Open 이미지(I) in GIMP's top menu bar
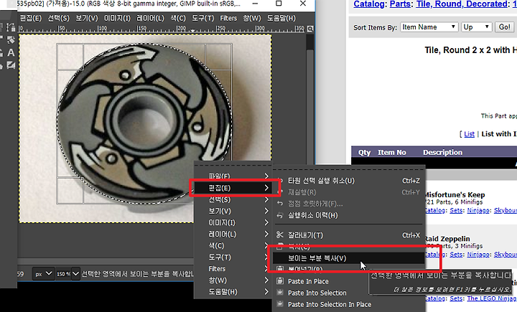 tap(117, 18)
